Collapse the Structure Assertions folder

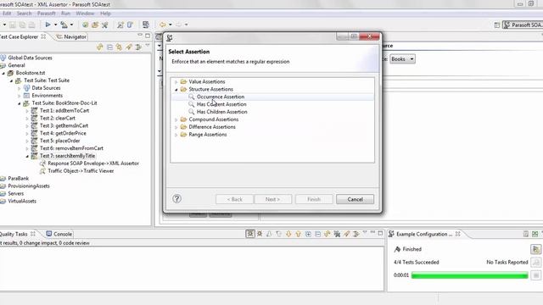click(176, 90)
